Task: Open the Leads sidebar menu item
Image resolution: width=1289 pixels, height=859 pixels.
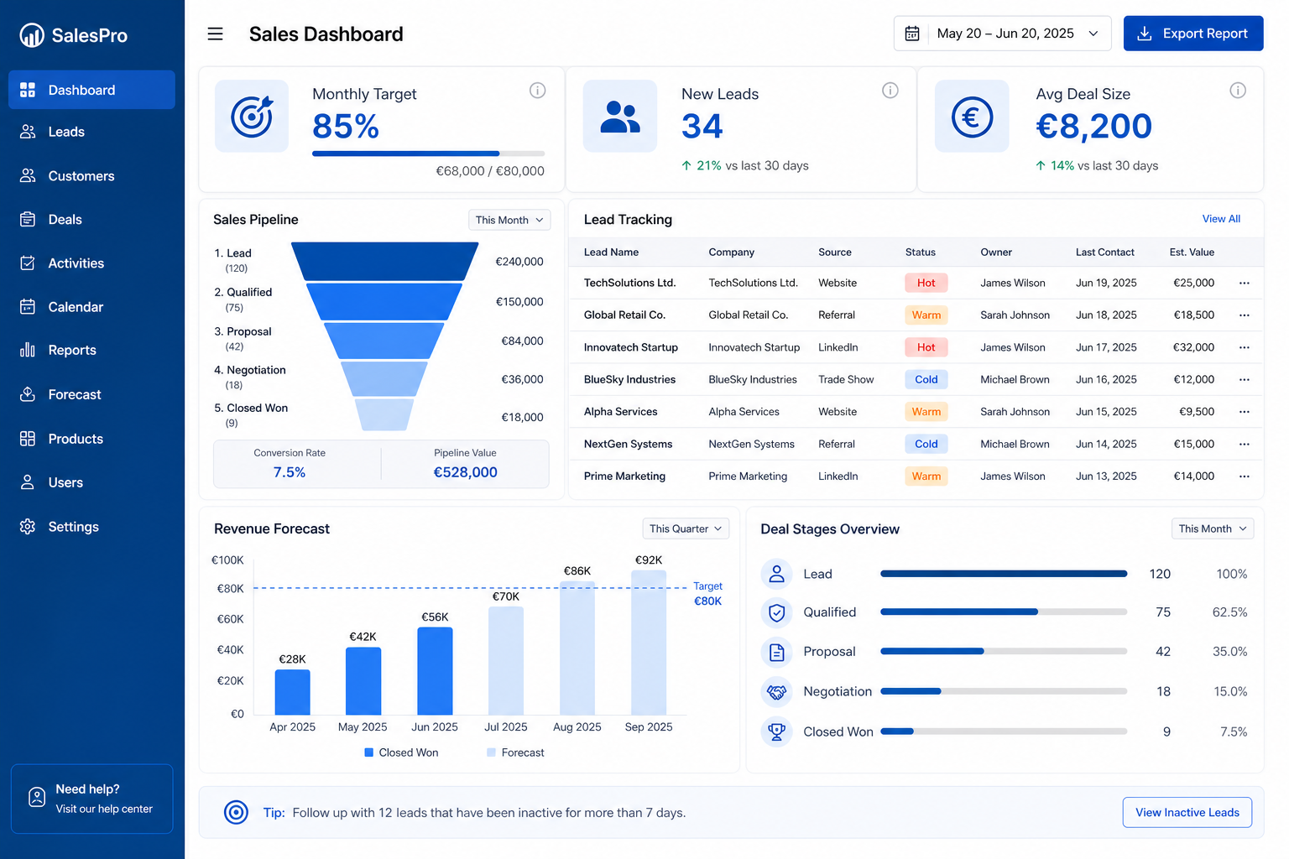Action: 92,132
